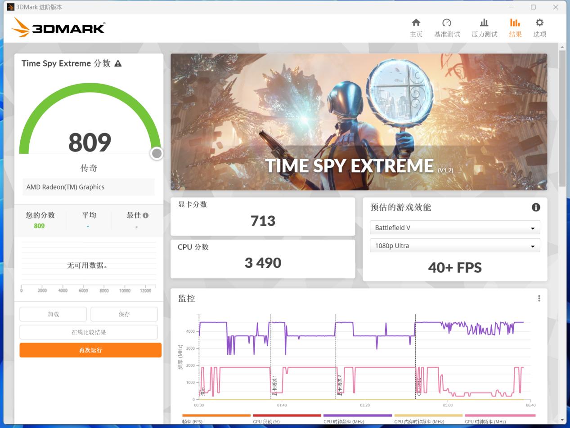
Task: Click 您的分数 809 value
Action: pos(39,226)
